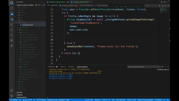Open the Thunder Client lightning icon
The image size is (179, 101).
(x=12, y=40)
